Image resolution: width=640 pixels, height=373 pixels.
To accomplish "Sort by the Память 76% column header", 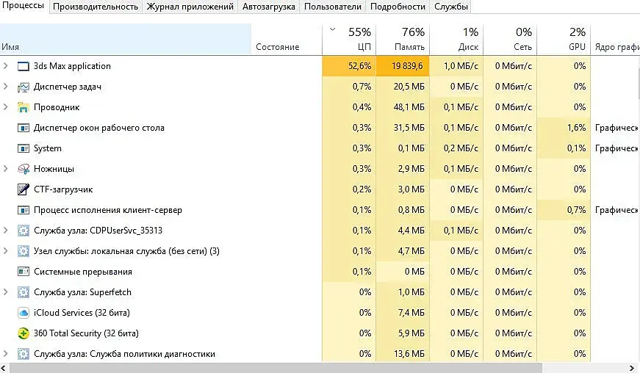I will 403,39.
